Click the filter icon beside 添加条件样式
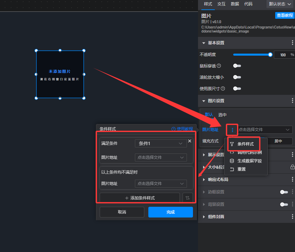The height and width of the screenshot is (252, 295). (x=188, y=198)
